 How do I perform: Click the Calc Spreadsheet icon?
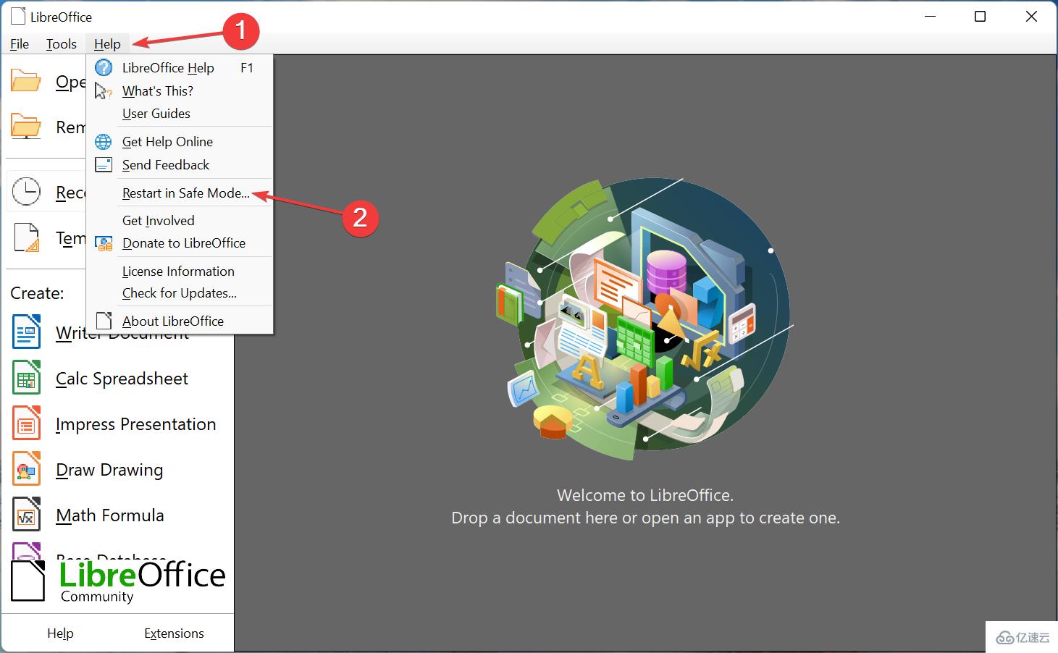27,378
